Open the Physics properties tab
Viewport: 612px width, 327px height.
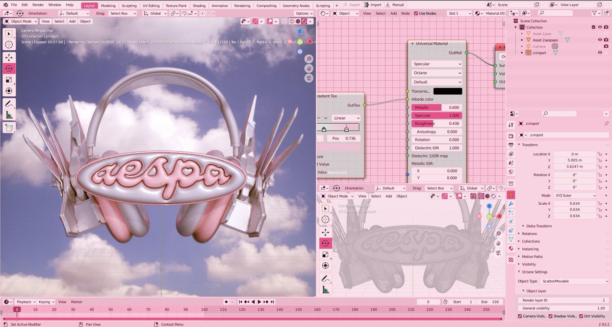pos(511,221)
